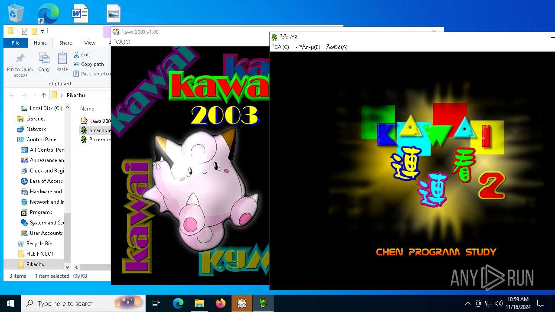Screen dimensions: 555x312
Task: Select the FILE FIX LOI folder
Action: [x=35, y=254]
